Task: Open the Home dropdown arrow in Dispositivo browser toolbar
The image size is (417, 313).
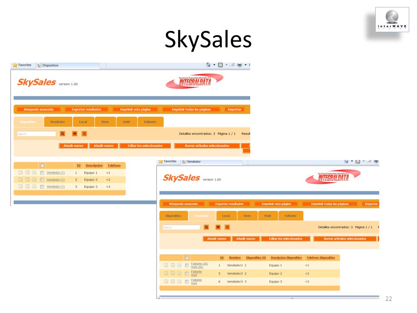Action: [x=214, y=65]
